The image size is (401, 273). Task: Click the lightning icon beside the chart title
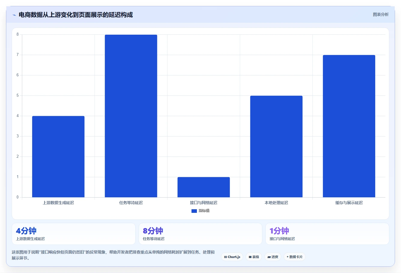click(14, 15)
